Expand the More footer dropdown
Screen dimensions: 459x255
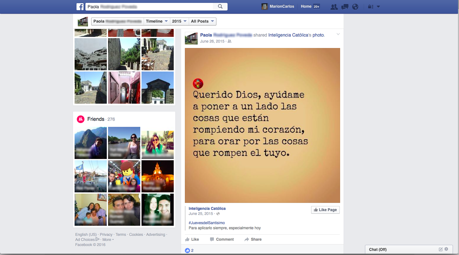pyautogui.click(x=108, y=240)
